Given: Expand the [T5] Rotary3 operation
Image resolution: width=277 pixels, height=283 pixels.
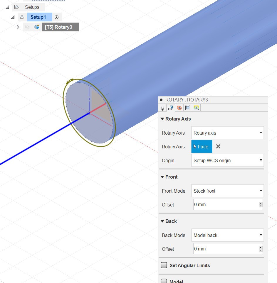Looking at the screenshot, I should pos(18,27).
